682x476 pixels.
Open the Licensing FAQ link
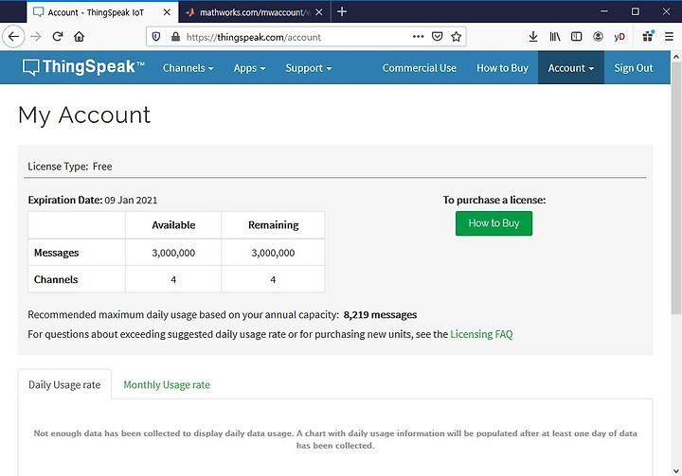481,334
